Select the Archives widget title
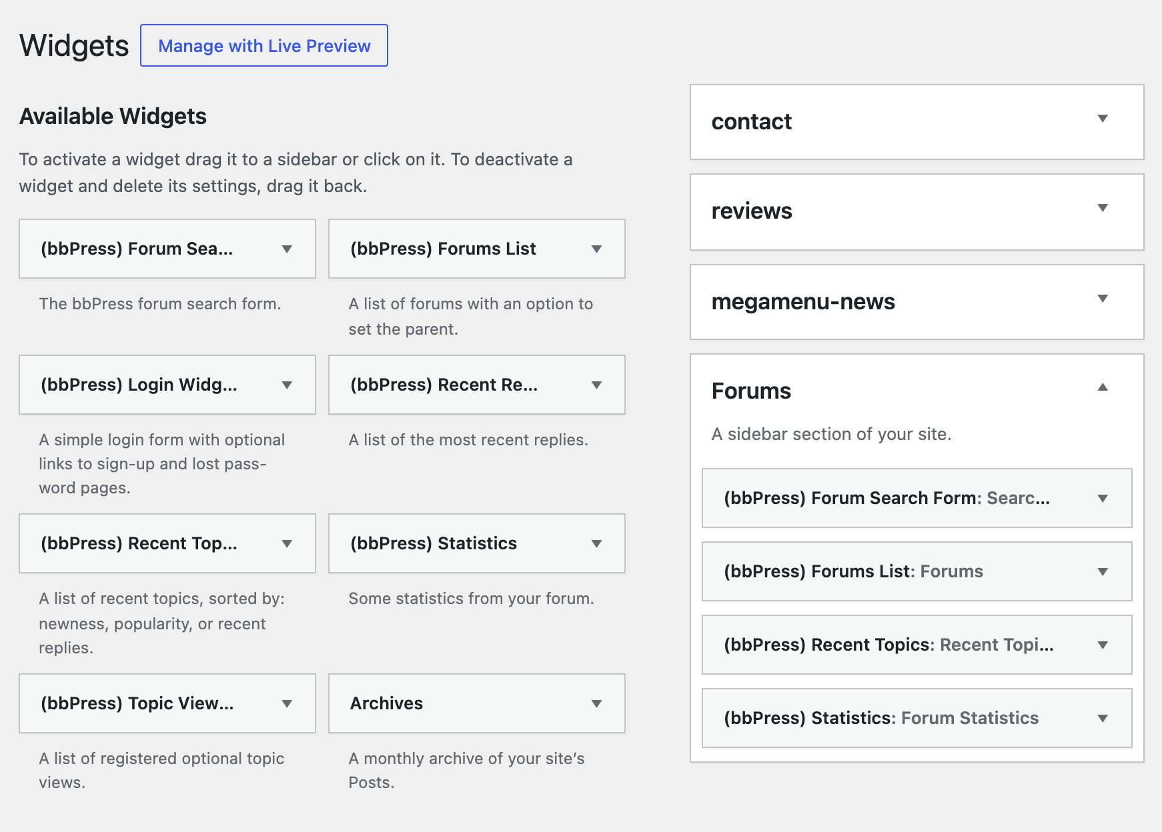 pyautogui.click(x=386, y=703)
